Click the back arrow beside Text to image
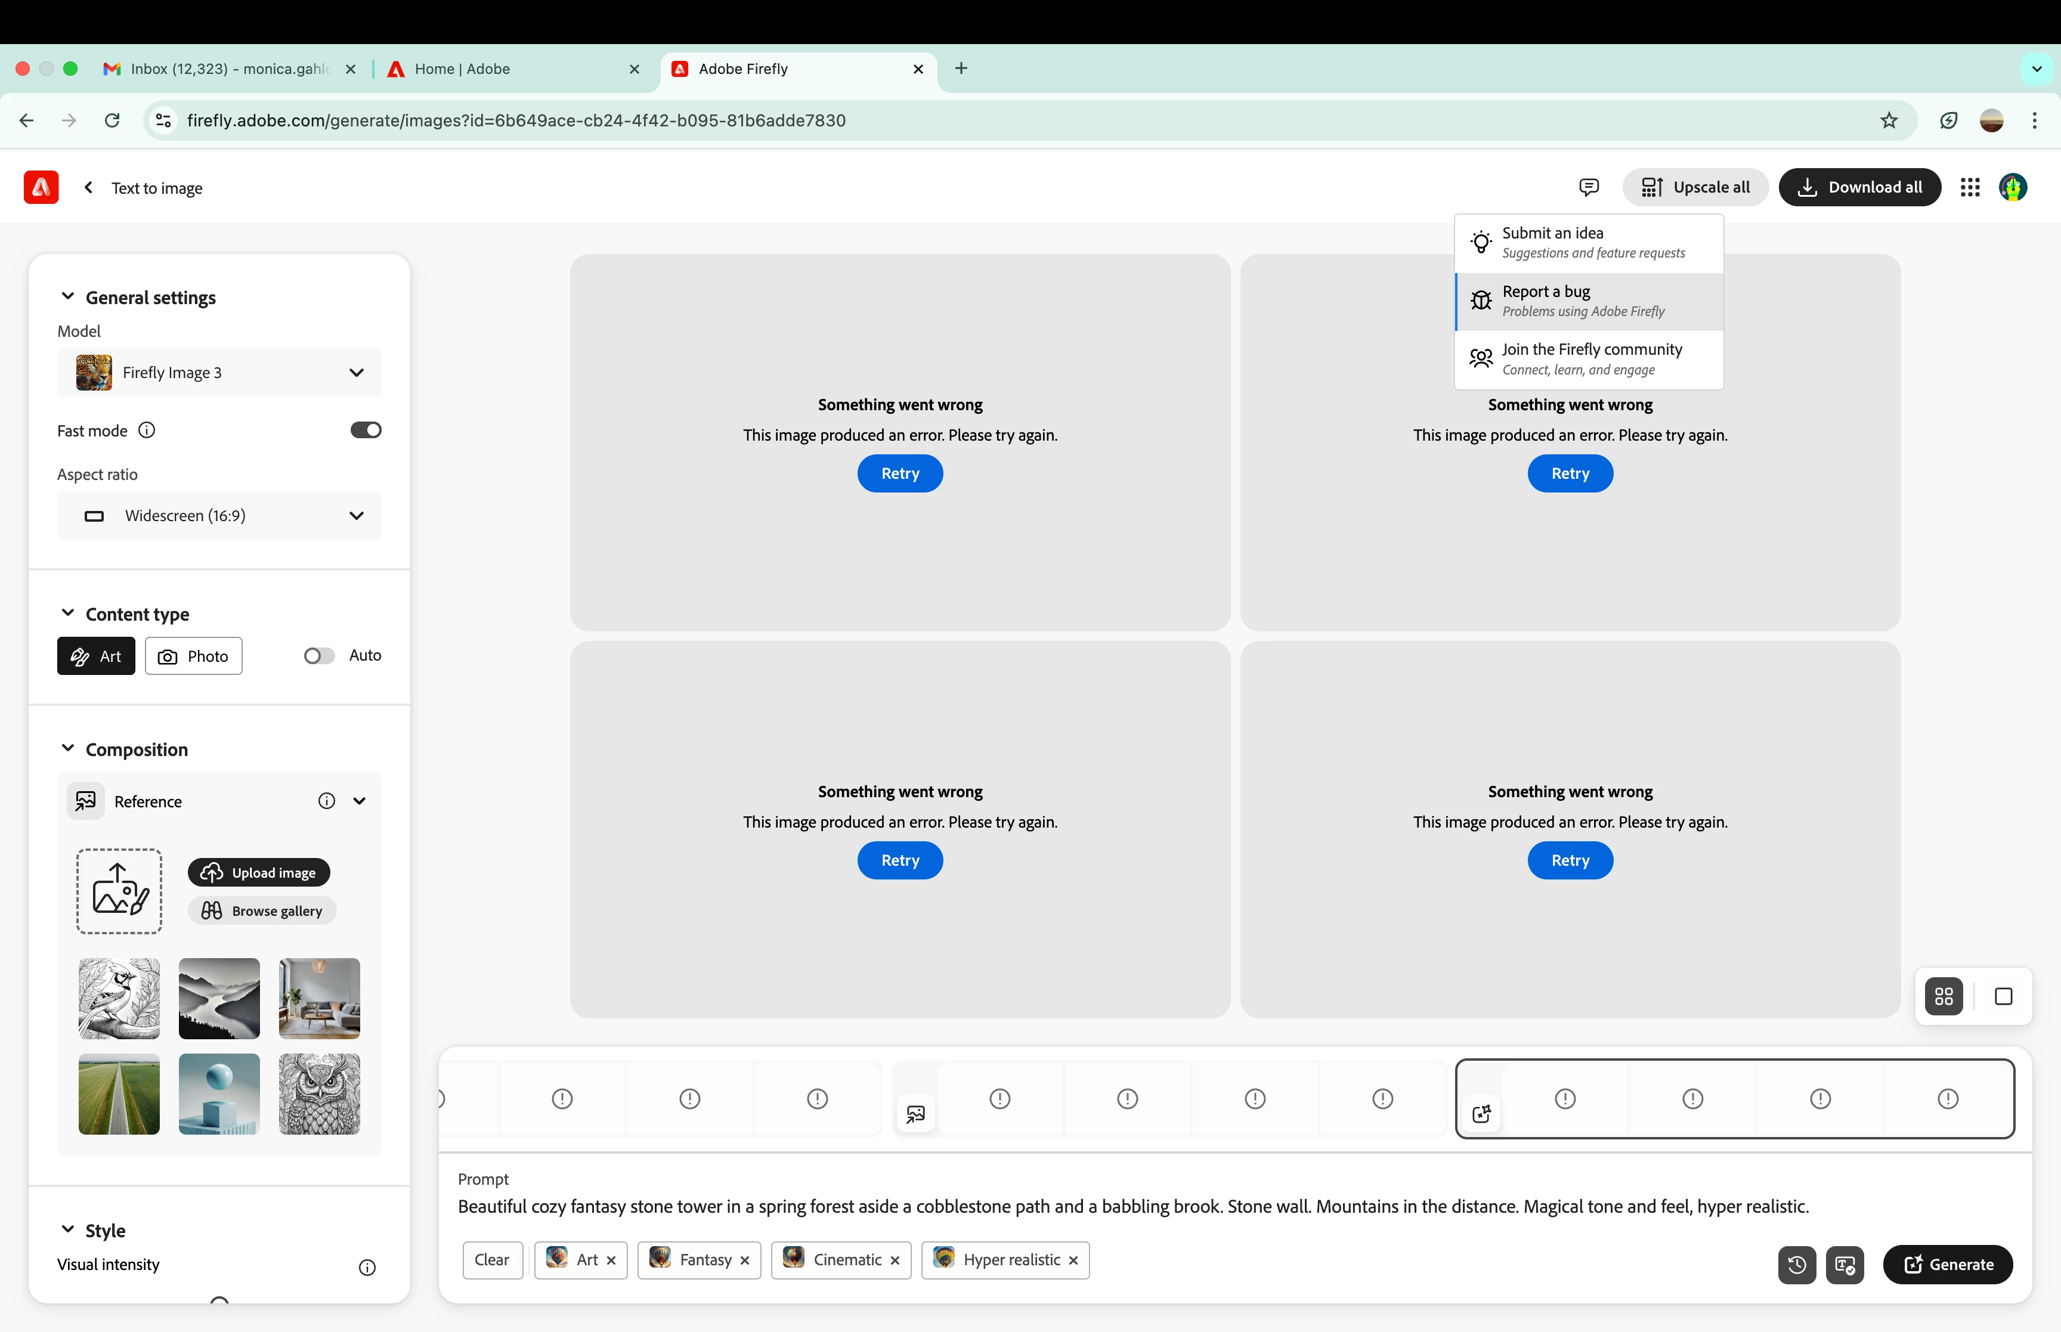The height and width of the screenshot is (1332, 2061). coord(88,188)
